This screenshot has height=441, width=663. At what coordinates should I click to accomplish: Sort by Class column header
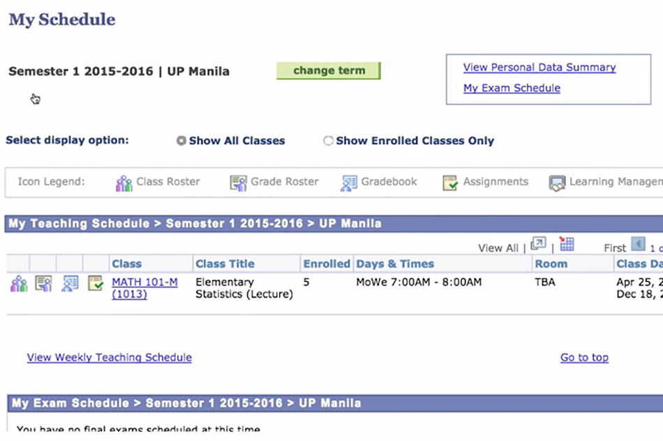(126, 264)
